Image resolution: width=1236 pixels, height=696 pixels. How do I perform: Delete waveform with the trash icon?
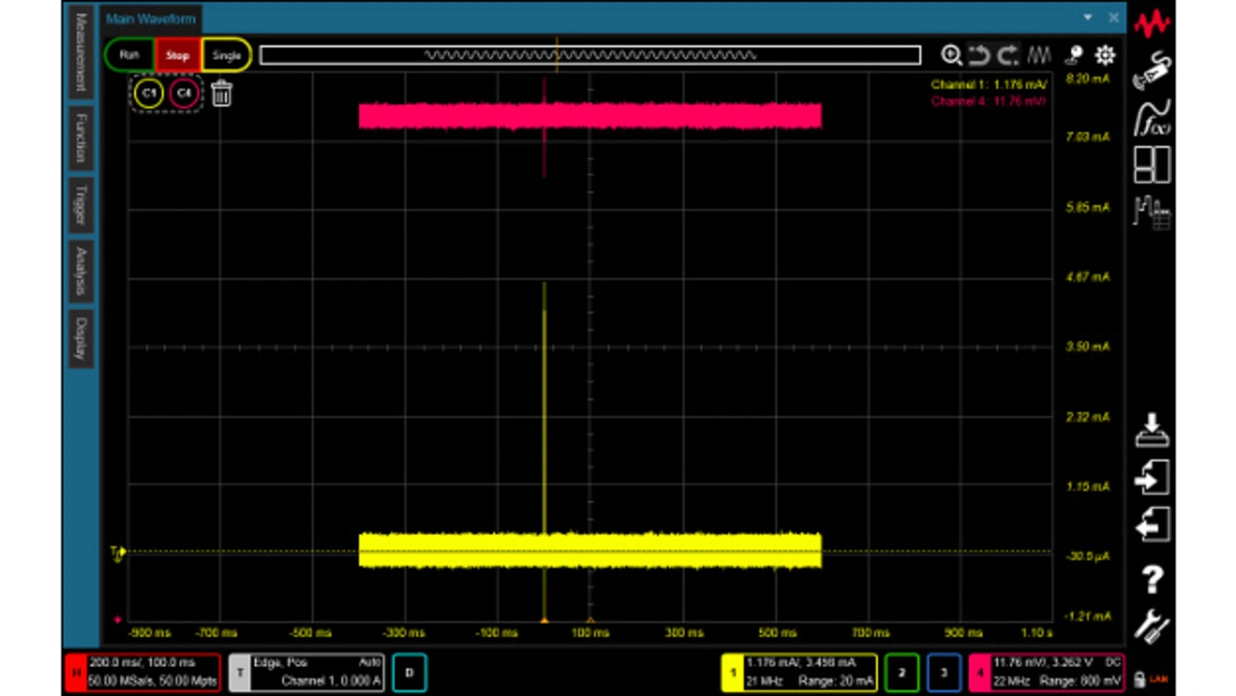pyautogui.click(x=221, y=94)
